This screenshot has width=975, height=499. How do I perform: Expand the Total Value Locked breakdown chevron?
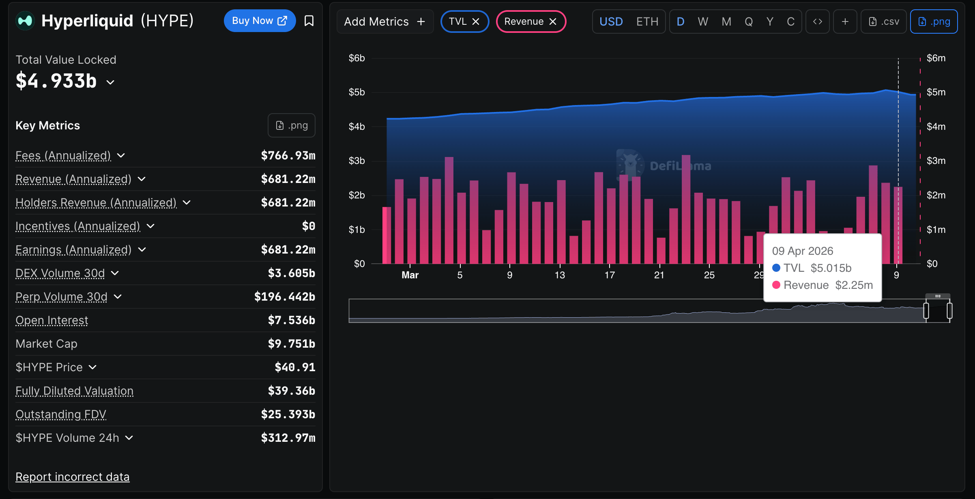click(x=110, y=82)
